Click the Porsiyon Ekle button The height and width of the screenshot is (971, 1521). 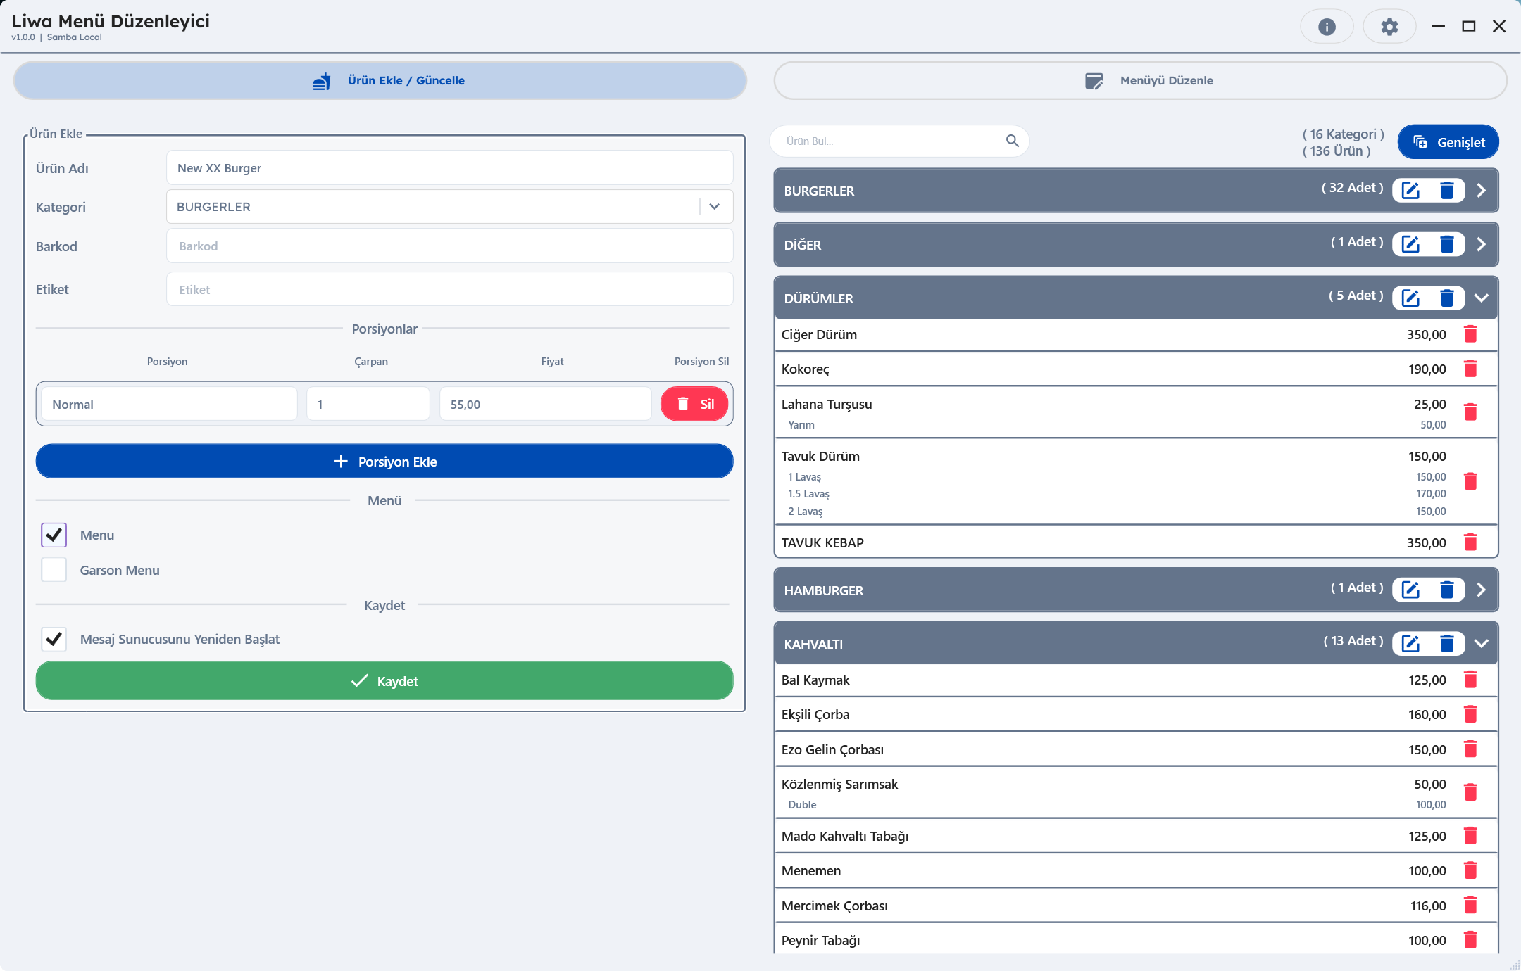pyautogui.click(x=384, y=462)
